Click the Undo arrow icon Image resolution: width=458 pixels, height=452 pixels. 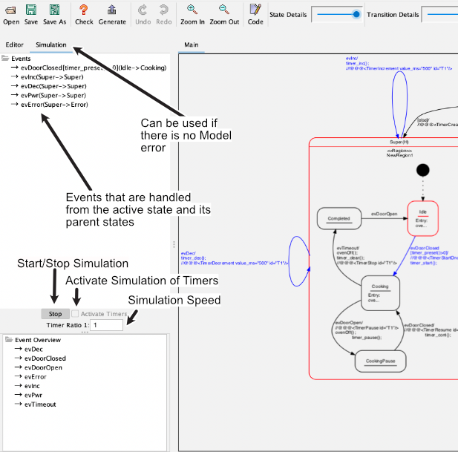[143, 10]
